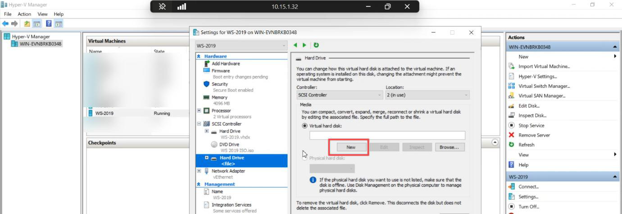Collapse the SCSI Controller tree node
Viewport: 622px width, 214px height.
click(200, 124)
